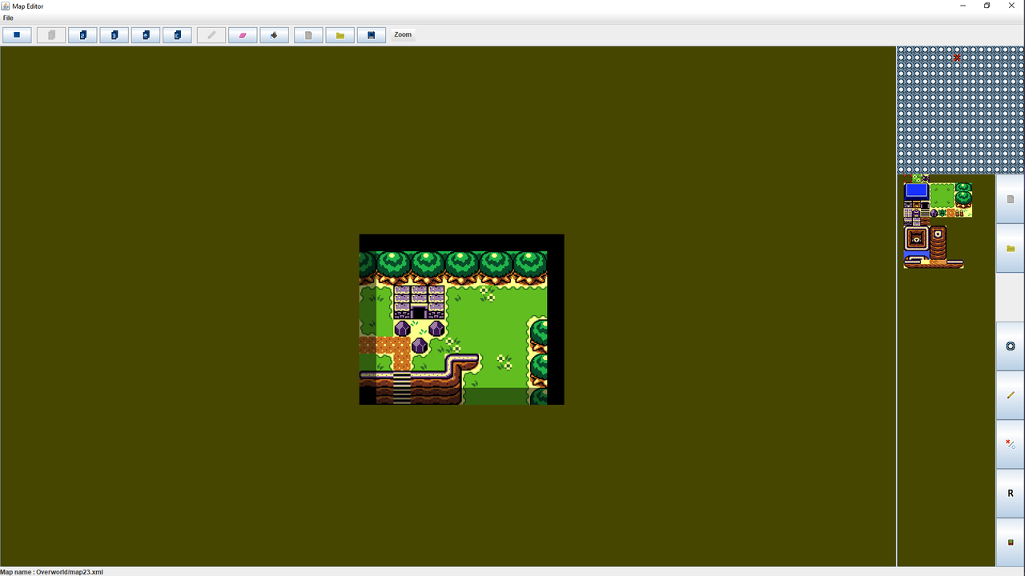Click the blue square tool in toolbar
1025x576 pixels.
[17, 35]
